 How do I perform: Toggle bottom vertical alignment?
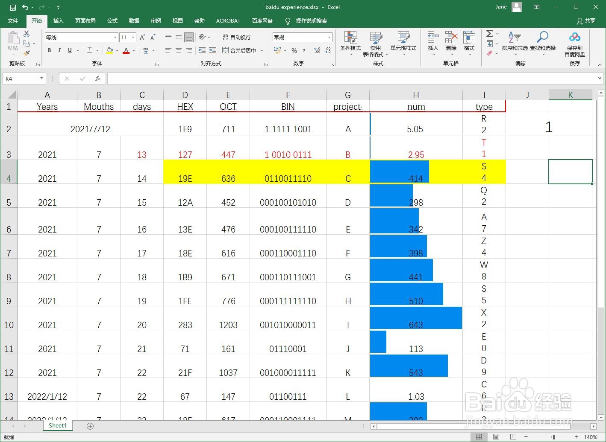pos(188,38)
